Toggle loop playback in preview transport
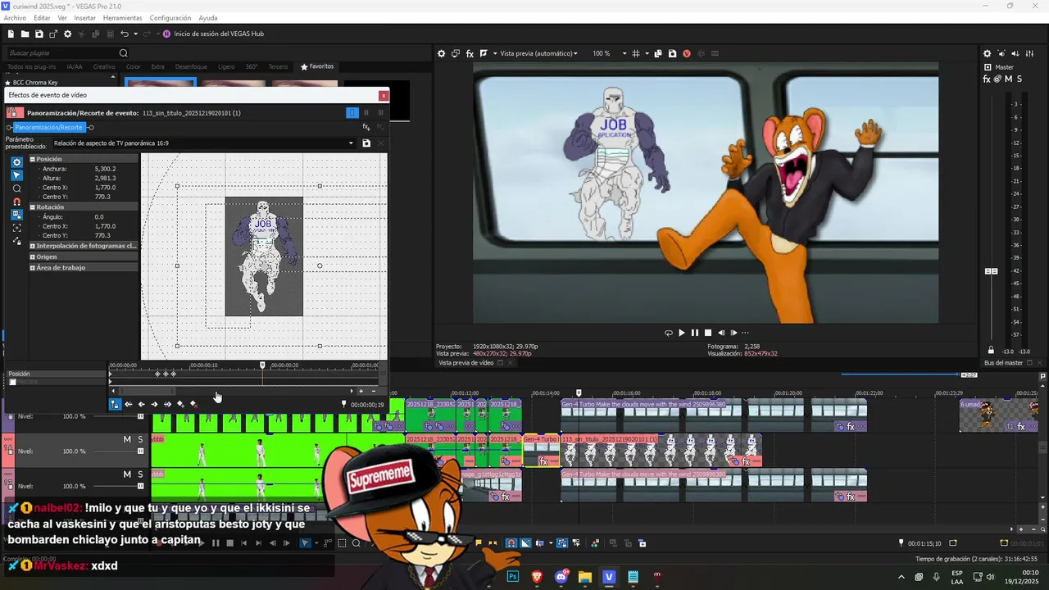Image resolution: width=1049 pixels, height=590 pixels. [x=668, y=333]
